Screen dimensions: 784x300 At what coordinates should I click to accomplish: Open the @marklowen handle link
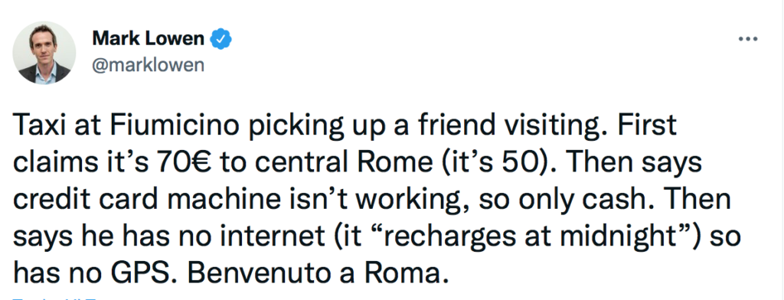pos(148,65)
